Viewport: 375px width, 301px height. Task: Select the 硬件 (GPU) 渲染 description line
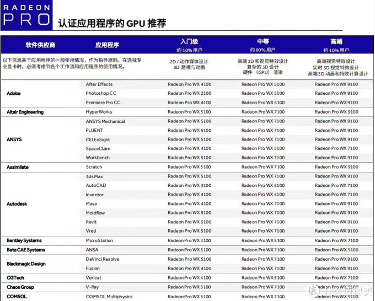pyautogui.click(x=263, y=72)
